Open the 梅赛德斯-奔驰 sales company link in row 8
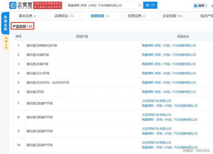This screenshot has height=154, width=213. pos(170,120)
